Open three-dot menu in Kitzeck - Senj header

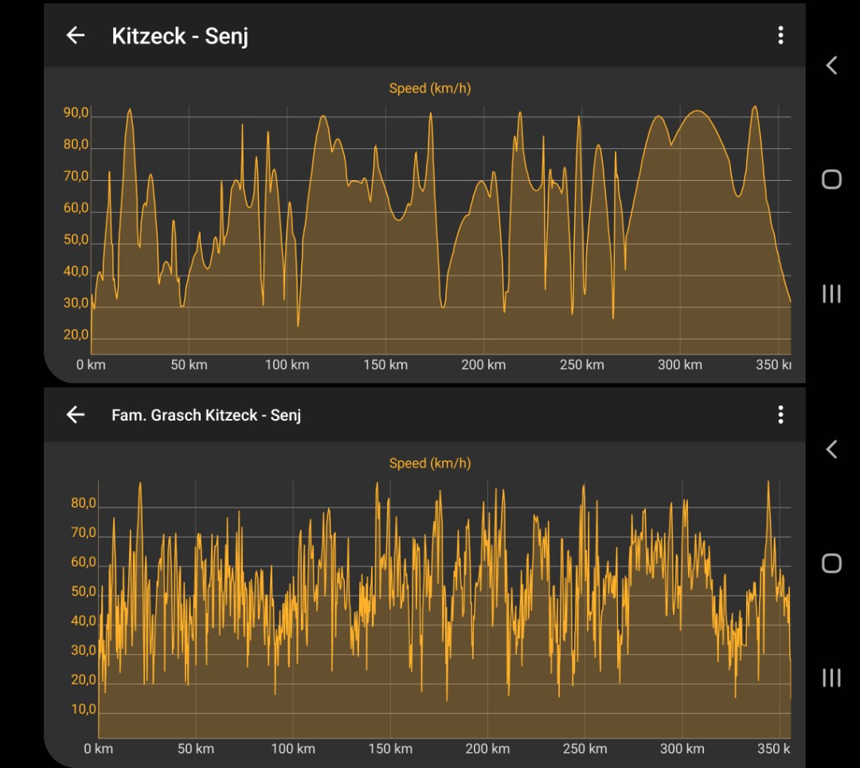coord(780,35)
